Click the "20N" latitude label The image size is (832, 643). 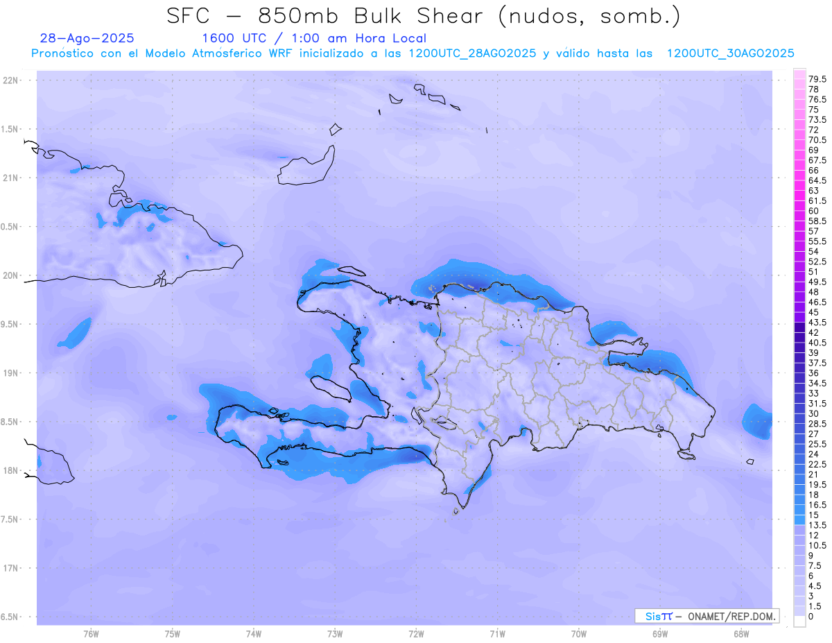click(10, 275)
